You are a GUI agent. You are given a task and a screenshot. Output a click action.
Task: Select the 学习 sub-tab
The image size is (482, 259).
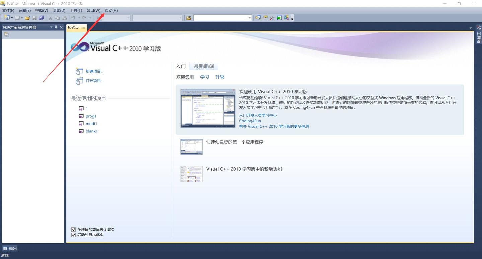click(205, 77)
